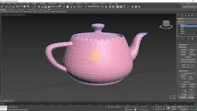The height and width of the screenshot is (111, 197).
Task: Click the Select and Manipulate icon
Action: click(x=64, y=7)
